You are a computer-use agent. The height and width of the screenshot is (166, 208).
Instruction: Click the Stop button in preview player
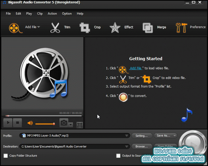pyautogui.click(x=17, y=123)
